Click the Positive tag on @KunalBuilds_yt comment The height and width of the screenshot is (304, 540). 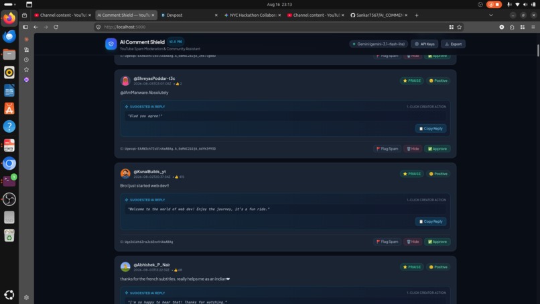click(438, 174)
